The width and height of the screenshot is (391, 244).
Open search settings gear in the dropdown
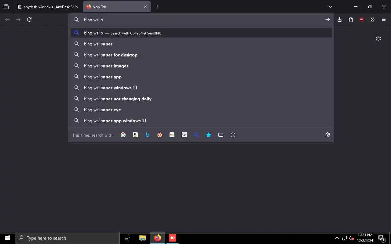click(x=328, y=135)
